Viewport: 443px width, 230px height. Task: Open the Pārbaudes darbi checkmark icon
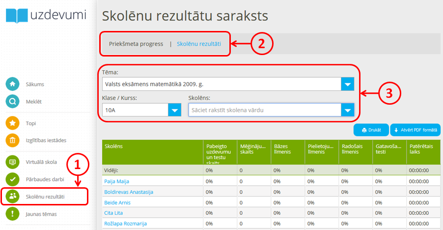12,179
